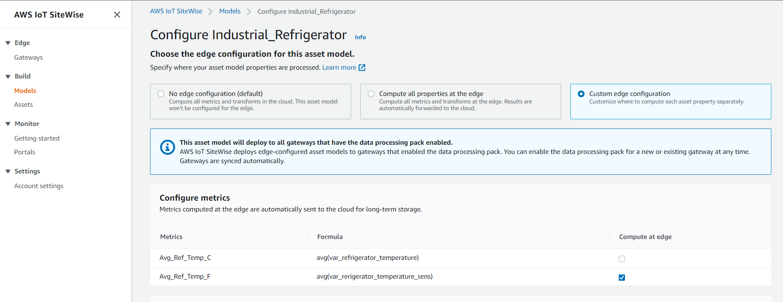Viewport: 783px width, 302px height.
Task: Open Models in the sidebar
Action: (25, 91)
